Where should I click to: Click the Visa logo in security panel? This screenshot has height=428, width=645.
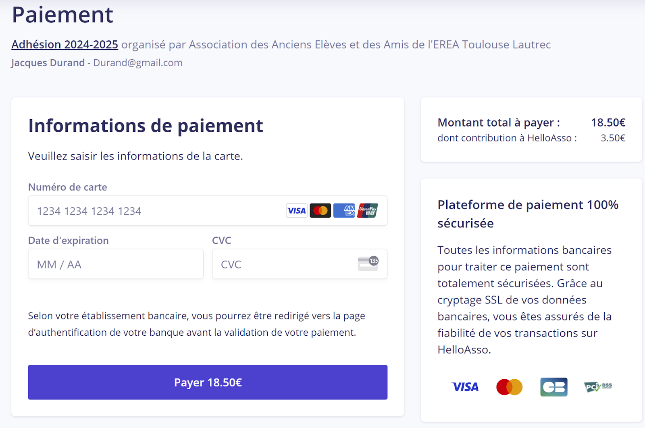pos(465,387)
